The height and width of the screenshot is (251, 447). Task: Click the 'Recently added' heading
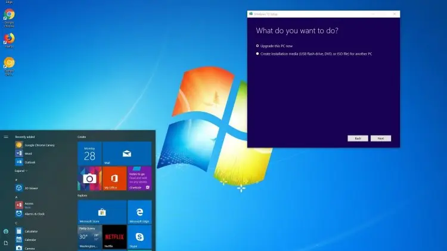click(25, 137)
